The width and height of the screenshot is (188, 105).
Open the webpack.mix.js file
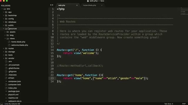coord(15,101)
